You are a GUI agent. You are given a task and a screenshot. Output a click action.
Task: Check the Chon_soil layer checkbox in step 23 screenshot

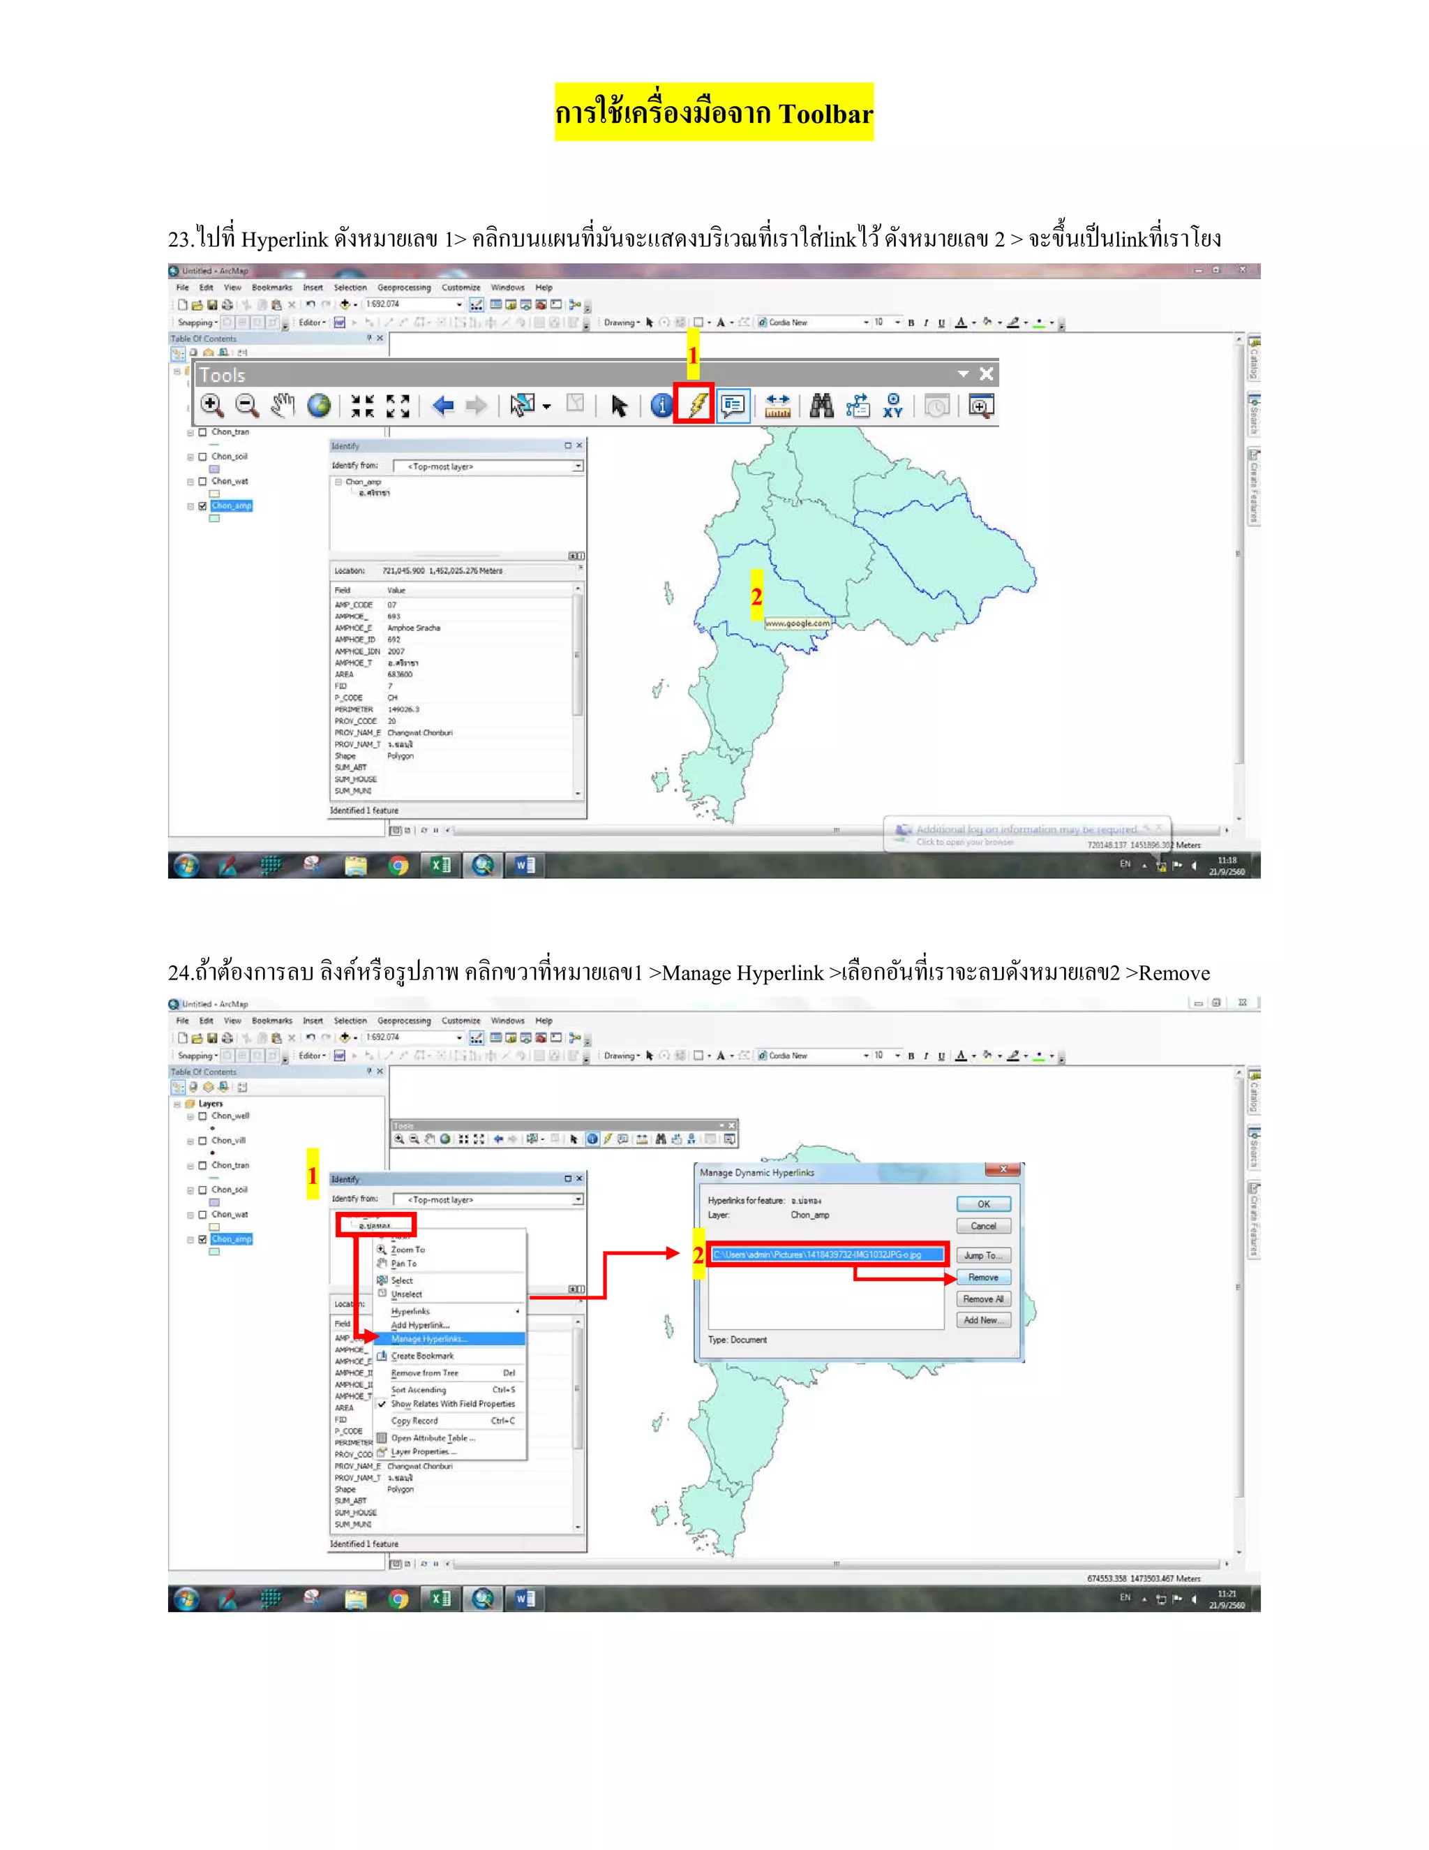(202, 457)
